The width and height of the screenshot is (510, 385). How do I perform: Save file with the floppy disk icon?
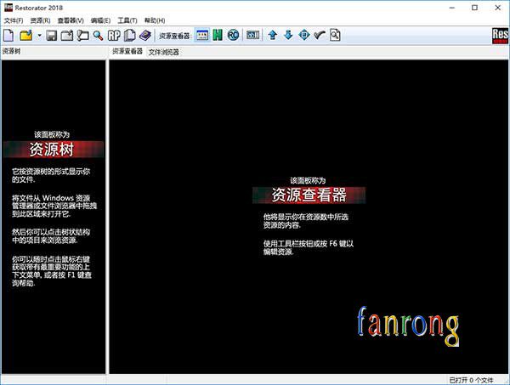51,35
